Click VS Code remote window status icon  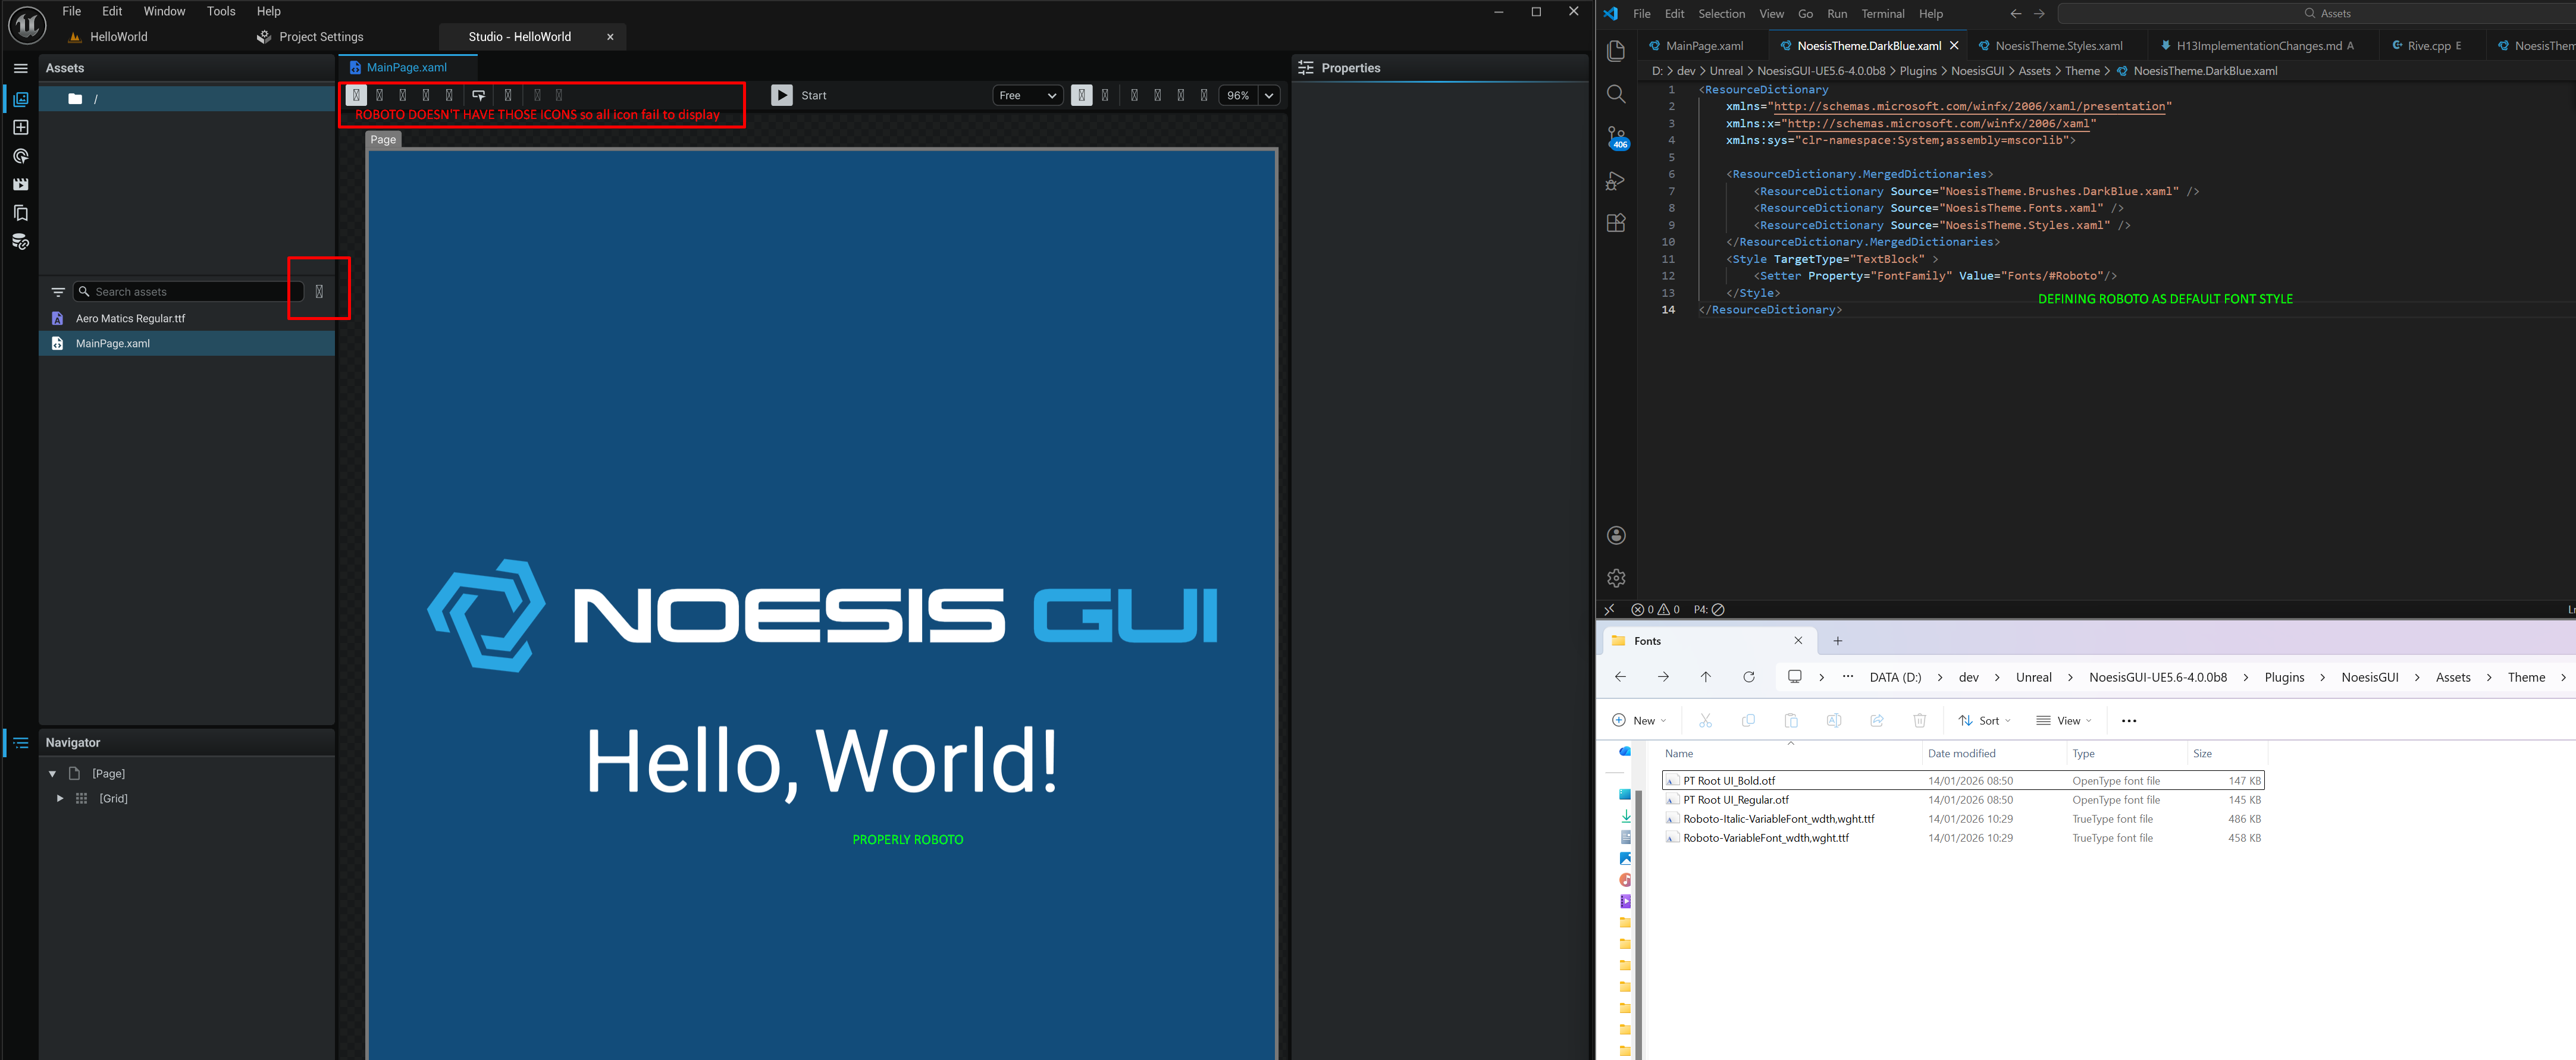[1609, 609]
